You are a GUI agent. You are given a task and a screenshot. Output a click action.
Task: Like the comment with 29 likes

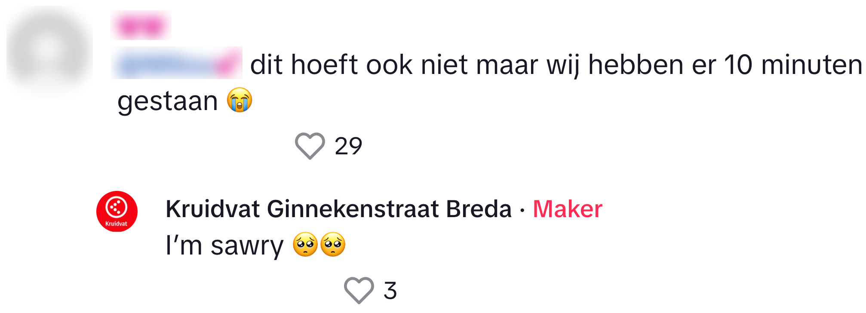point(310,146)
